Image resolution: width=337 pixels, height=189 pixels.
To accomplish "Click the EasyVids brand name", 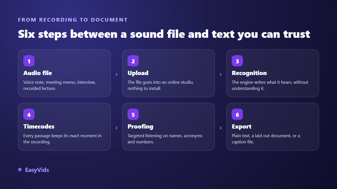I will [x=37, y=170].
